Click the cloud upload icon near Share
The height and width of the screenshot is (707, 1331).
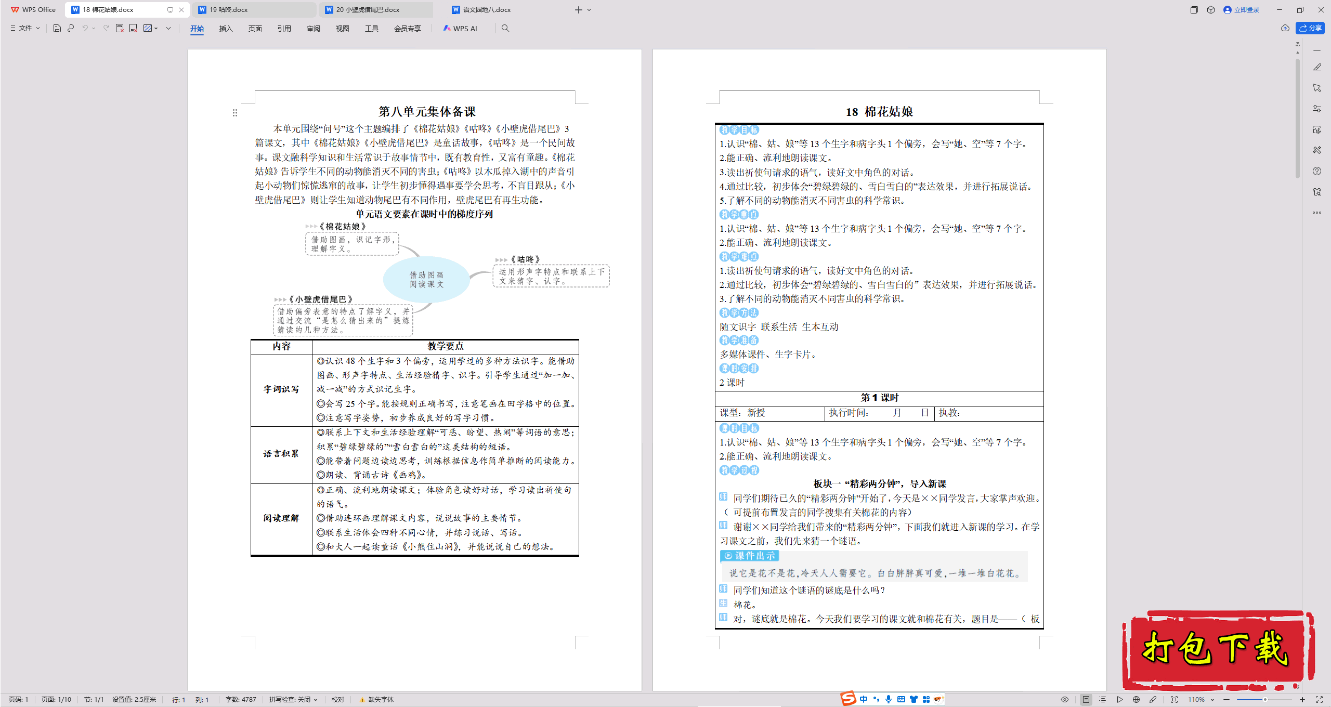tap(1285, 28)
